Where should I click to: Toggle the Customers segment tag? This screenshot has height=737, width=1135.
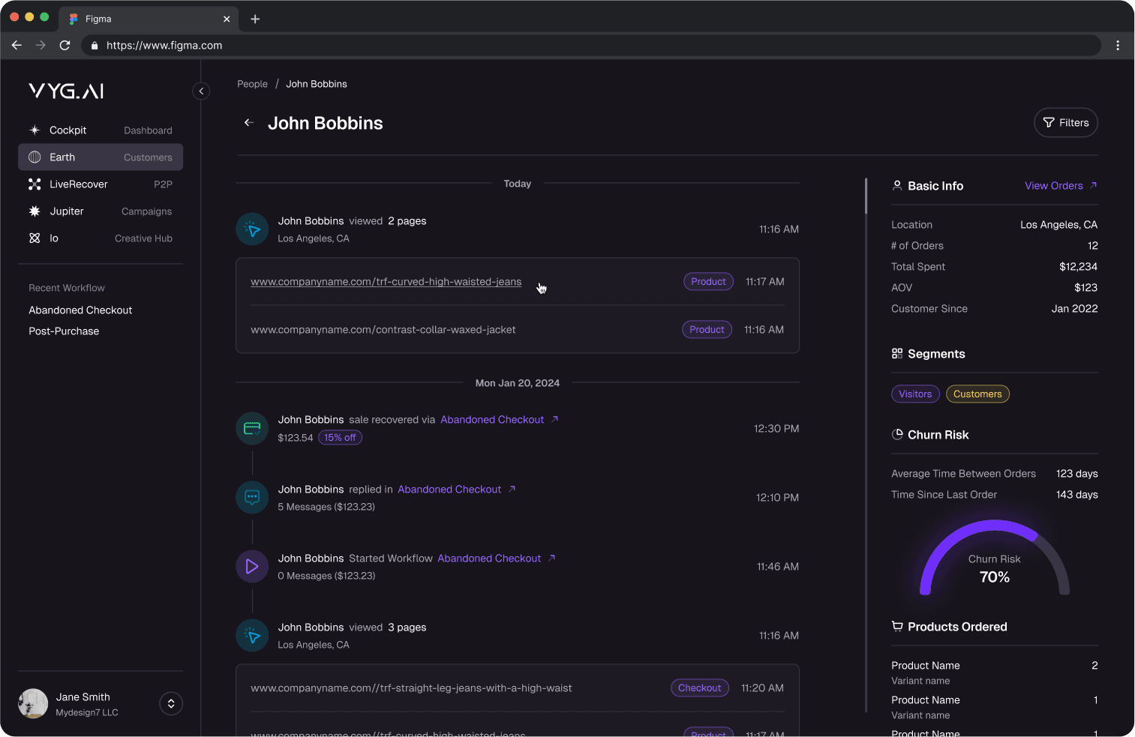click(x=977, y=394)
